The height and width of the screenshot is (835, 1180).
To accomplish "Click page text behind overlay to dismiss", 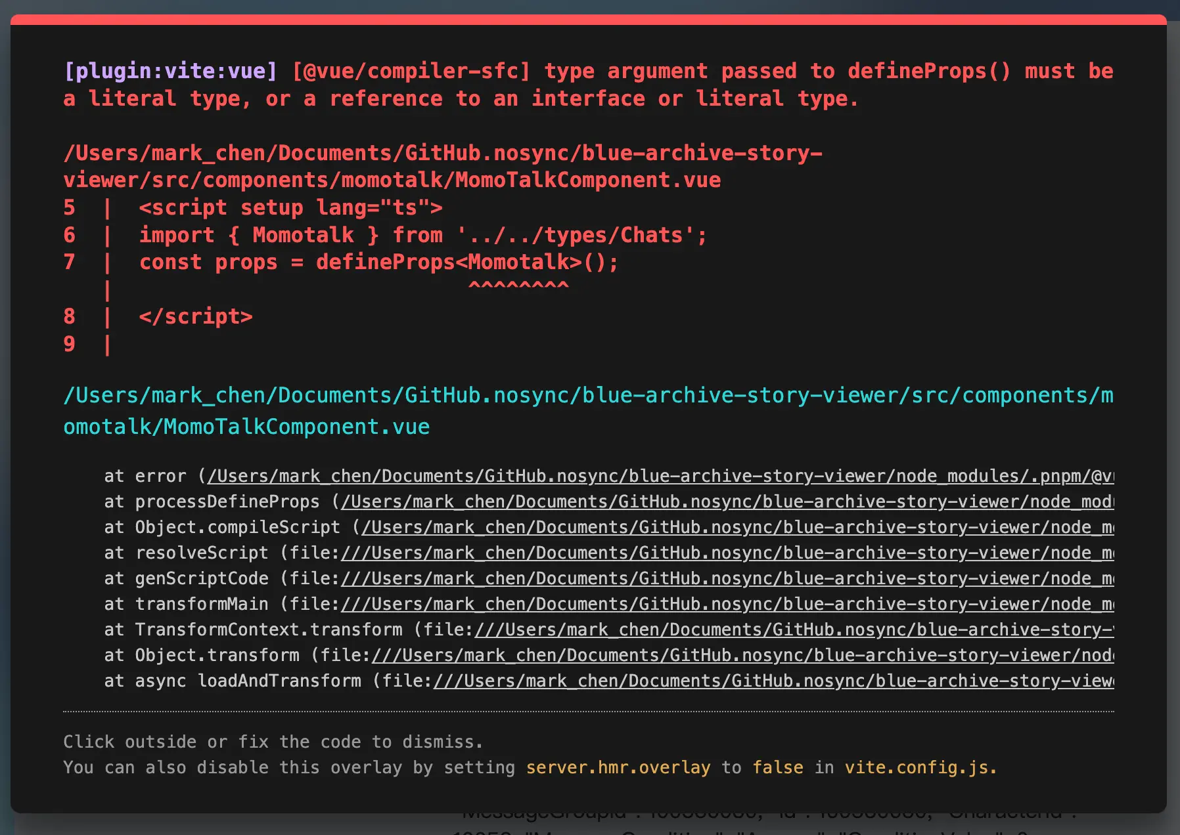I will pos(769,824).
